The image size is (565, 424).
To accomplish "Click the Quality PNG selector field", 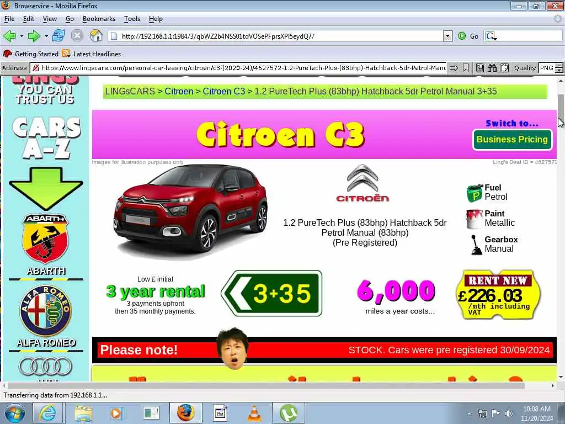I will (547, 68).
